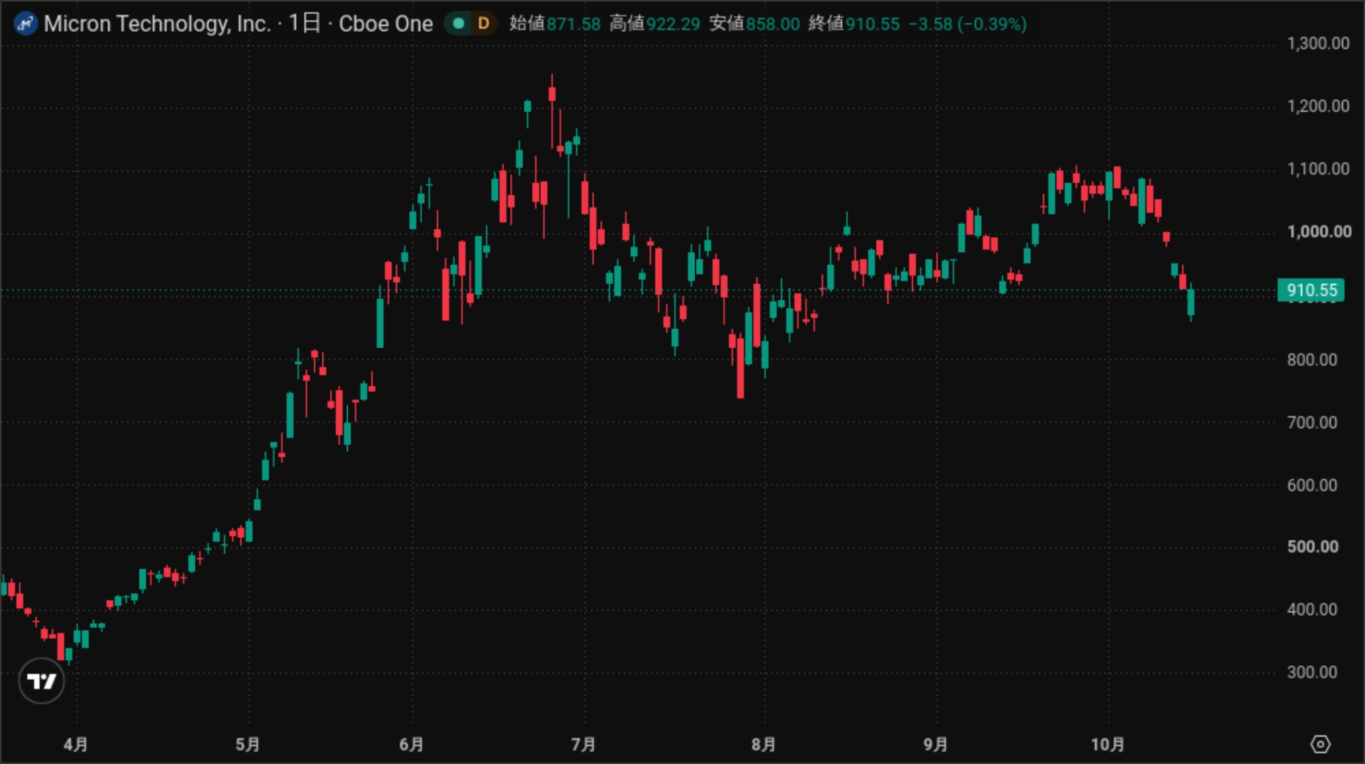Click the Micron Technology symbol logo
Screen dimensions: 1365x764
tap(26, 24)
